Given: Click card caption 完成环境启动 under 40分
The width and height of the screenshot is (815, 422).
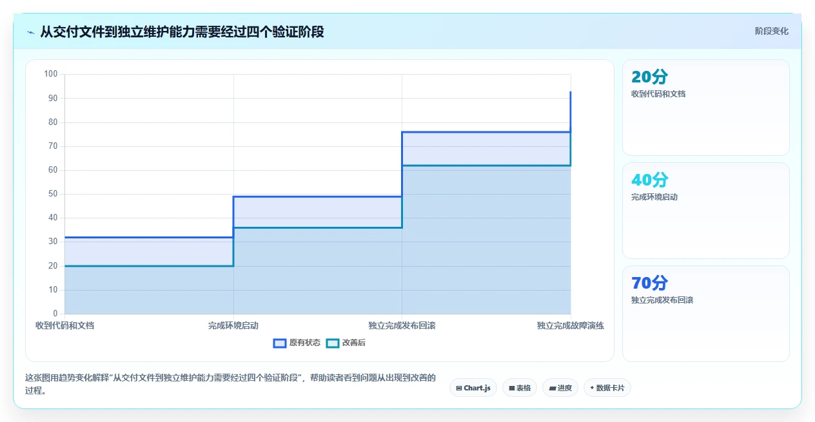Looking at the screenshot, I should [654, 197].
